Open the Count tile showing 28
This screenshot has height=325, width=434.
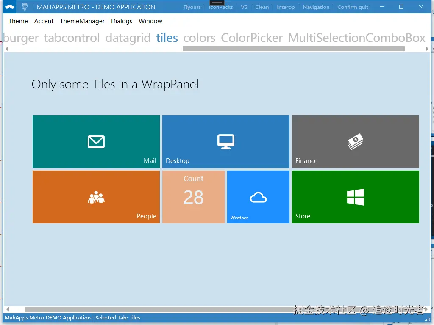click(x=193, y=197)
